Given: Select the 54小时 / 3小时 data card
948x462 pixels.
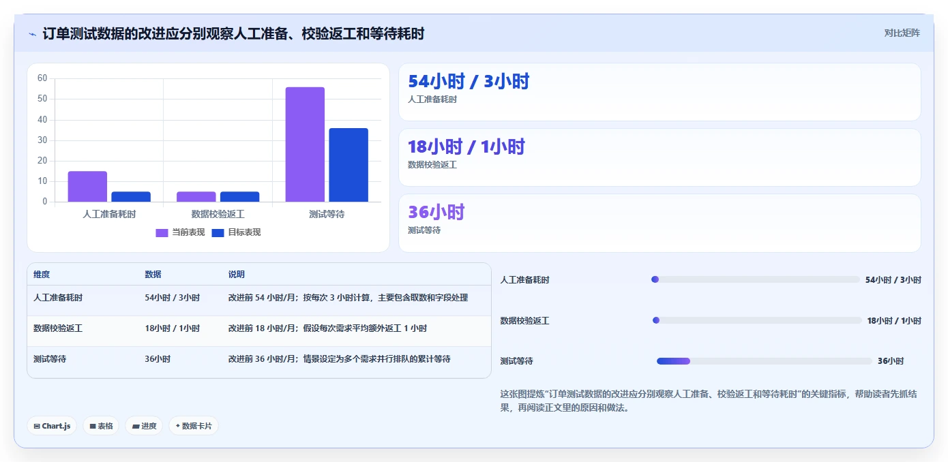Looking at the screenshot, I should point(660,92).
